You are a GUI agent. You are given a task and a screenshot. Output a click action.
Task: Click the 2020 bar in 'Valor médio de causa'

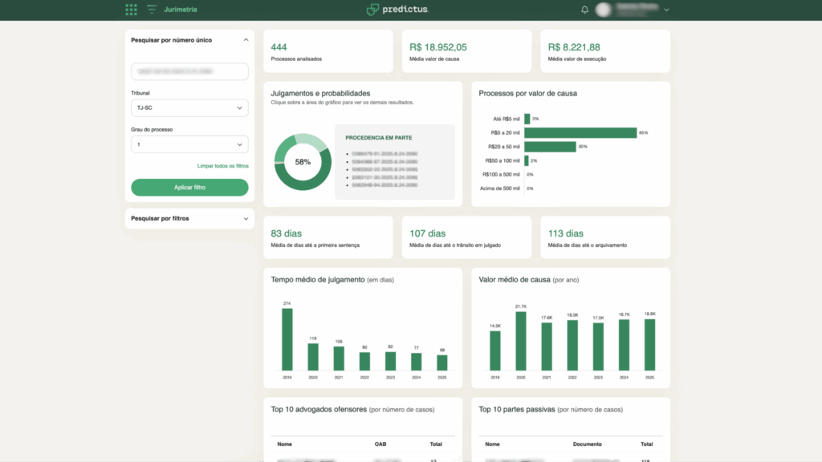pyautogui.click(x=520, y=341)
